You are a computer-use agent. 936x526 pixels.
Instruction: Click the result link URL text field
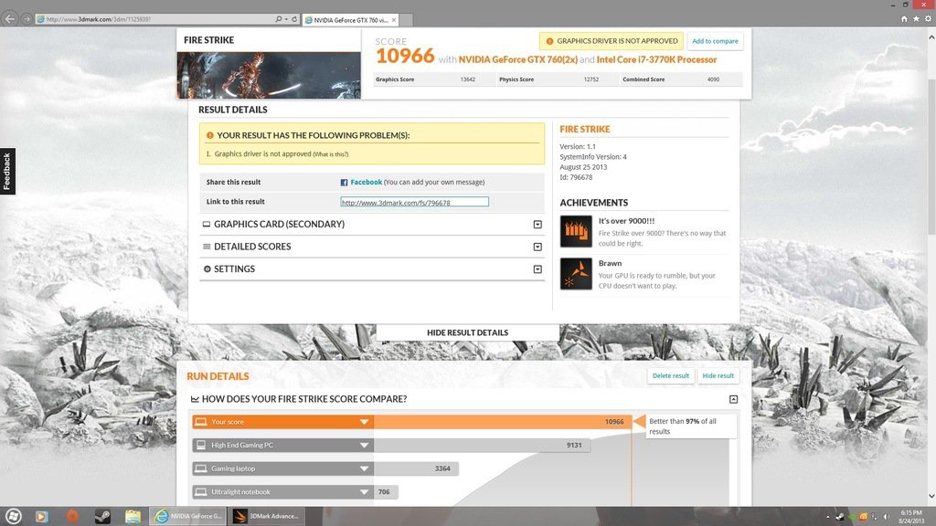point(414,202)
